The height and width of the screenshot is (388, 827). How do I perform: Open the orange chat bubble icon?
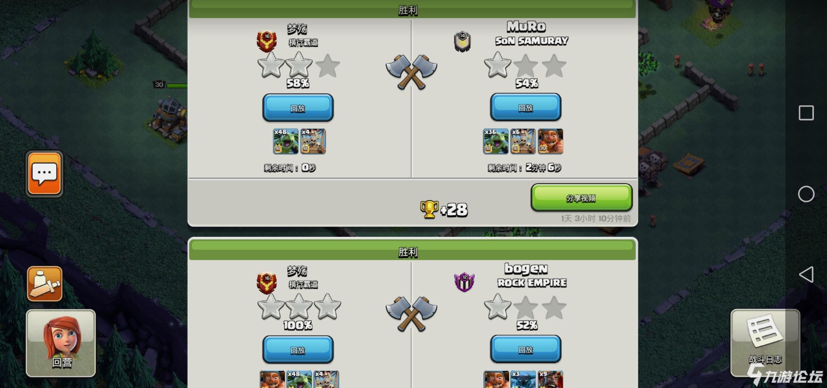44,174
